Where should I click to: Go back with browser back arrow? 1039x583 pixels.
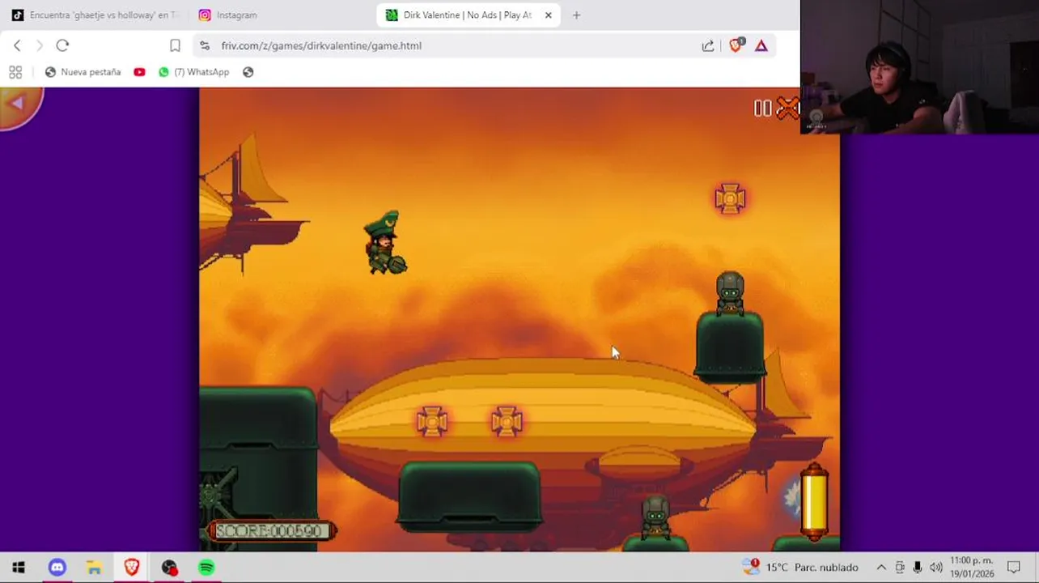coord(17,45)
